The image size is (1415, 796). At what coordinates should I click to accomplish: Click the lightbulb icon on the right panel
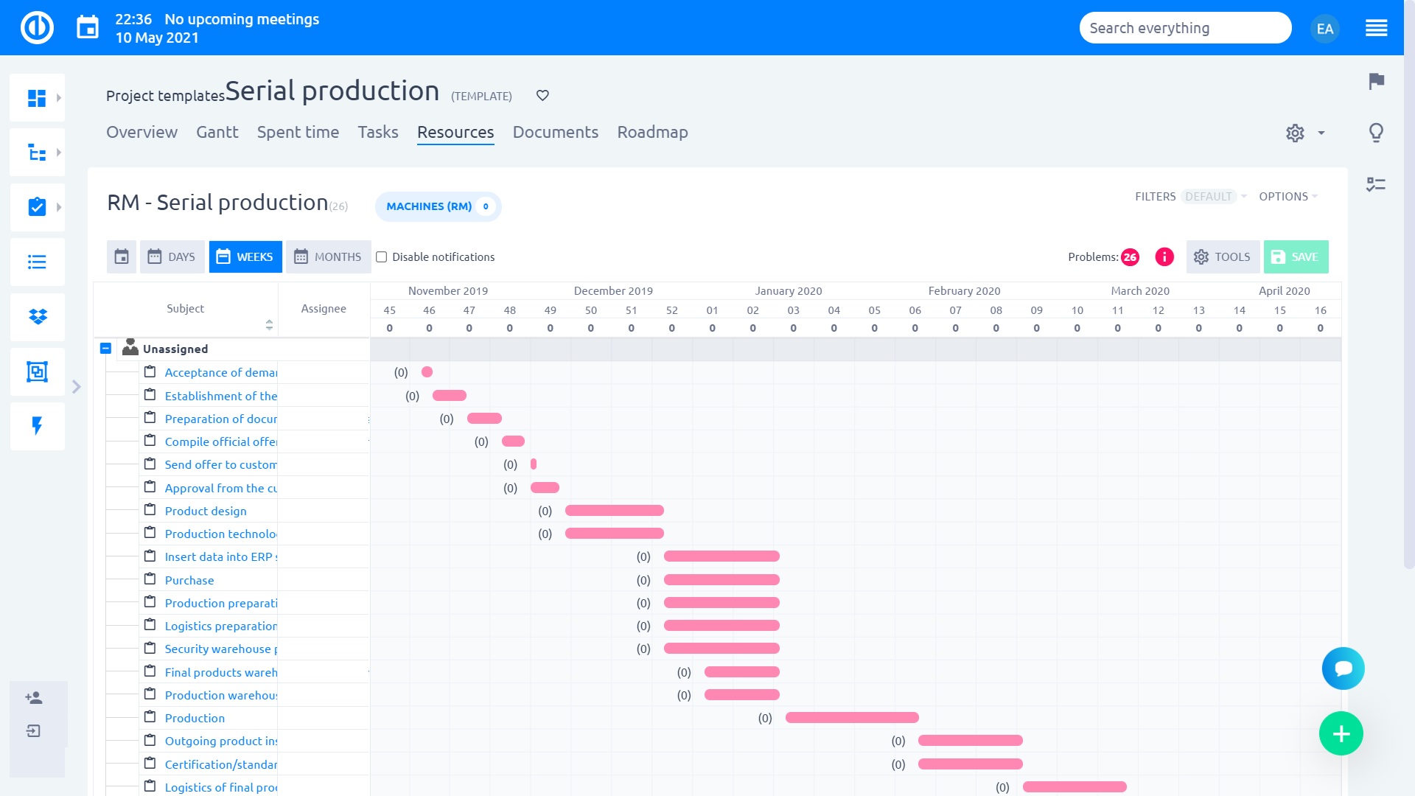(x=1377, y=132)
